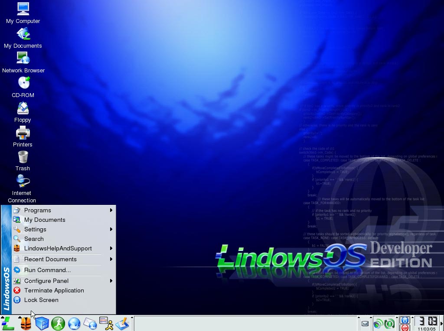Click the green L launch button in the taskbar
This screenshot has height=331, width=444.
point(8,323)
